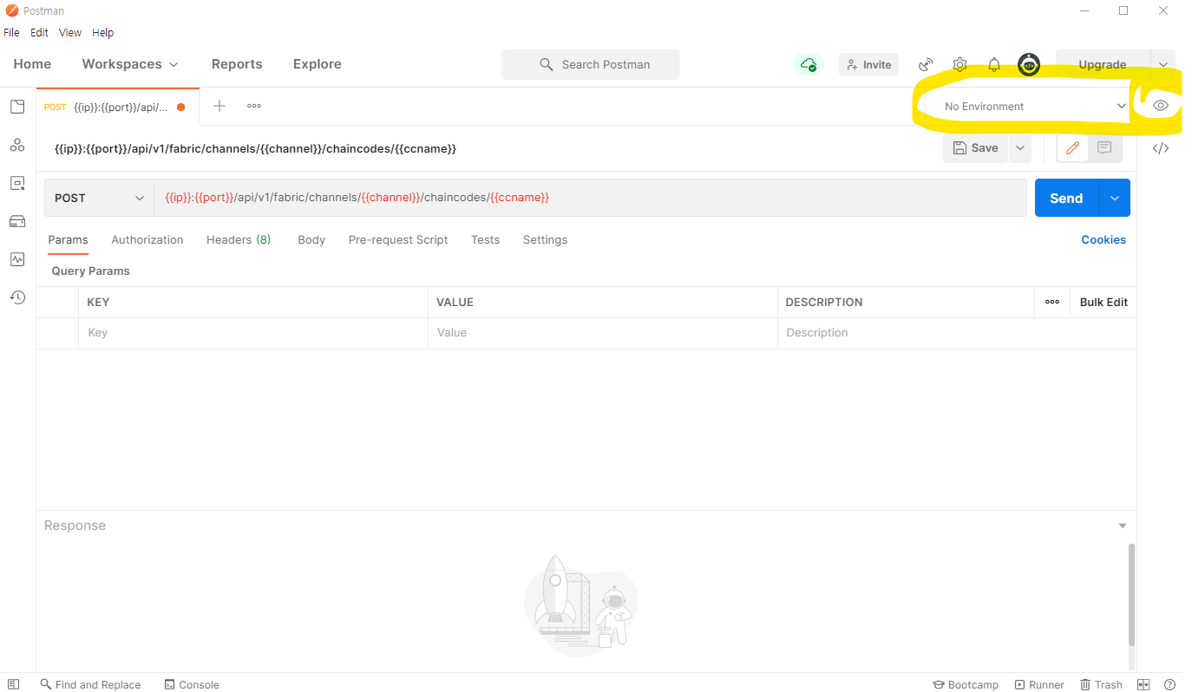Open Runner in the status bar
The width and height of the screenshot is (1192, 692).
(x=1039, y=684)
